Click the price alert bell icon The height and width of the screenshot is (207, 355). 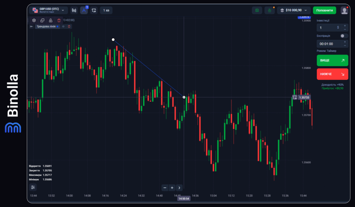point(94,10)
